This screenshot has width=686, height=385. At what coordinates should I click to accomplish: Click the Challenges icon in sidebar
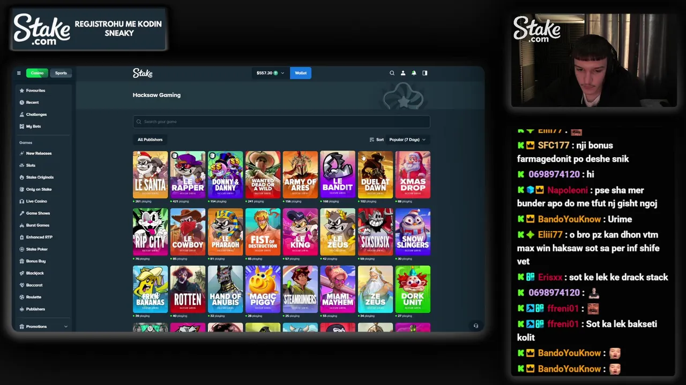[21, 114]
